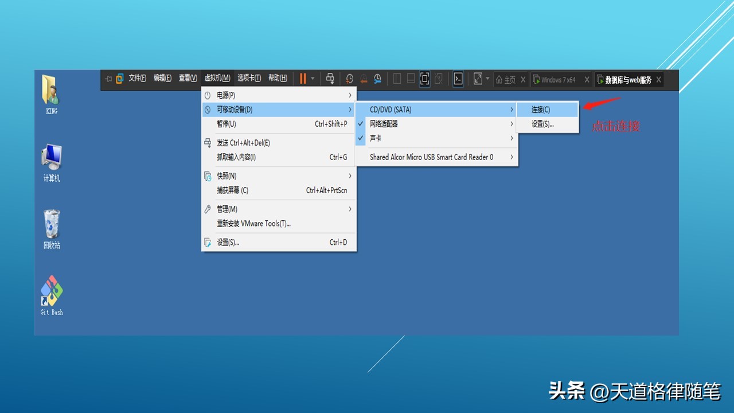
Task: Click the full screen mode toolbar icon
Action: [424, 79]
